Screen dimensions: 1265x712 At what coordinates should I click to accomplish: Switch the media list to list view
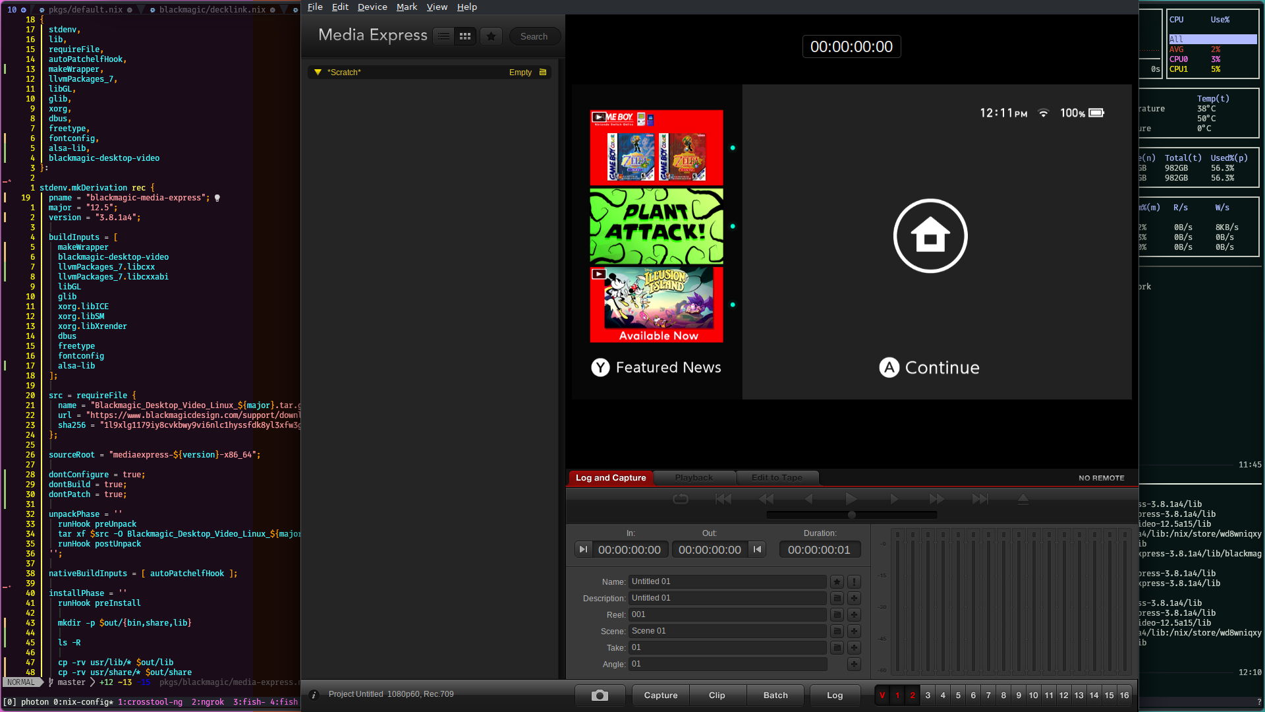tap(444, 36)
